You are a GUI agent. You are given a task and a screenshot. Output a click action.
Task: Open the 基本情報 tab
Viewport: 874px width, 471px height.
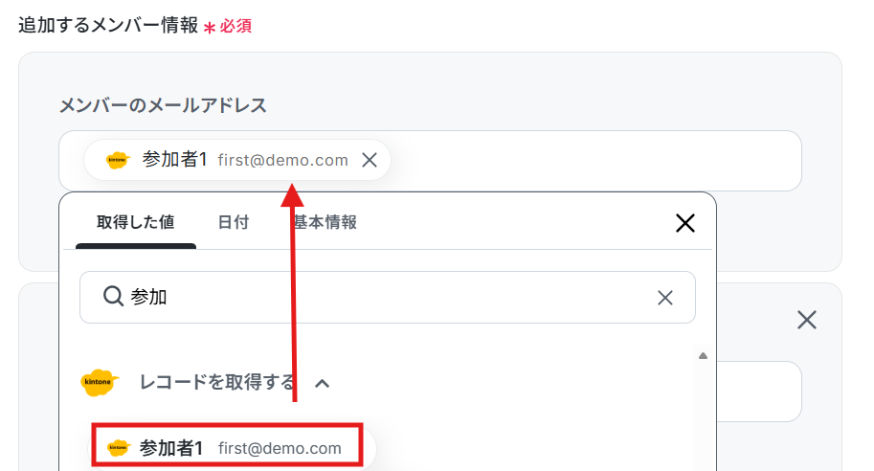point(325,222)
